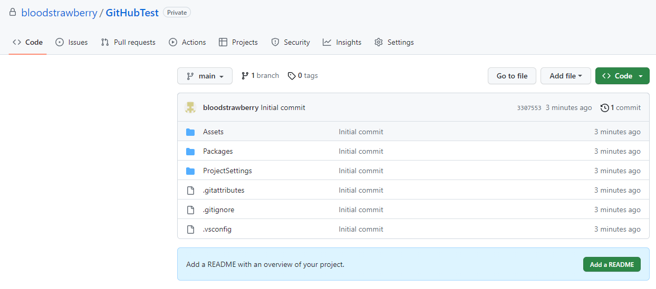The image size is (656, 289).
Task: Switch to the Insights tab
Action: point(342,42)
